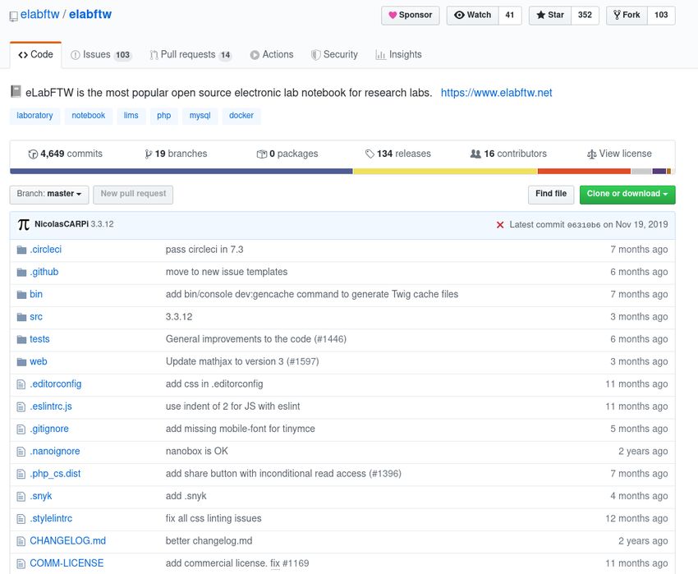View the 134 releases page
The height and width of the screenshot is (574, 698).
(x=398, y=154)
